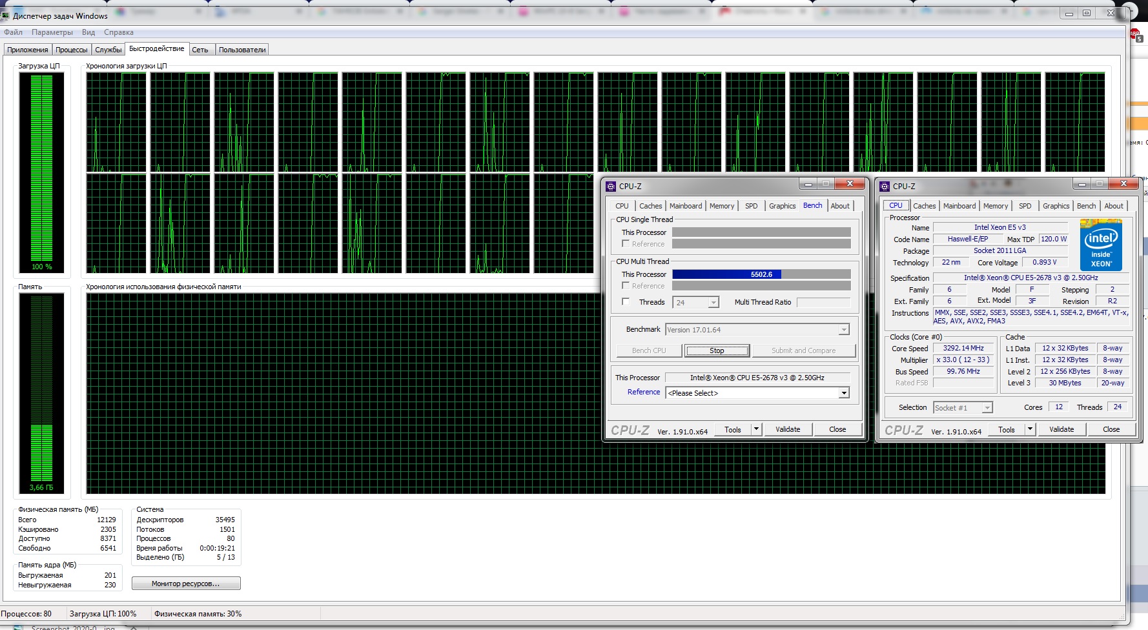Click the This Processor name field in the benchmark window
1148x630 pixels.
(x=757, y=378)
